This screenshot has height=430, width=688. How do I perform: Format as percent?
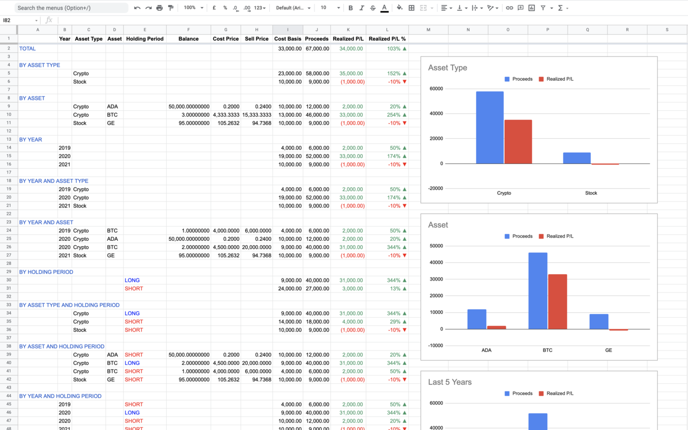[225, 8]
